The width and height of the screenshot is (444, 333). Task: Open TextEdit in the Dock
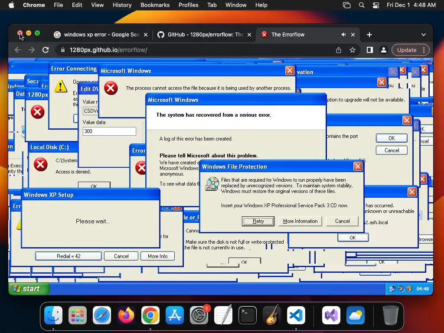point(223,315)
